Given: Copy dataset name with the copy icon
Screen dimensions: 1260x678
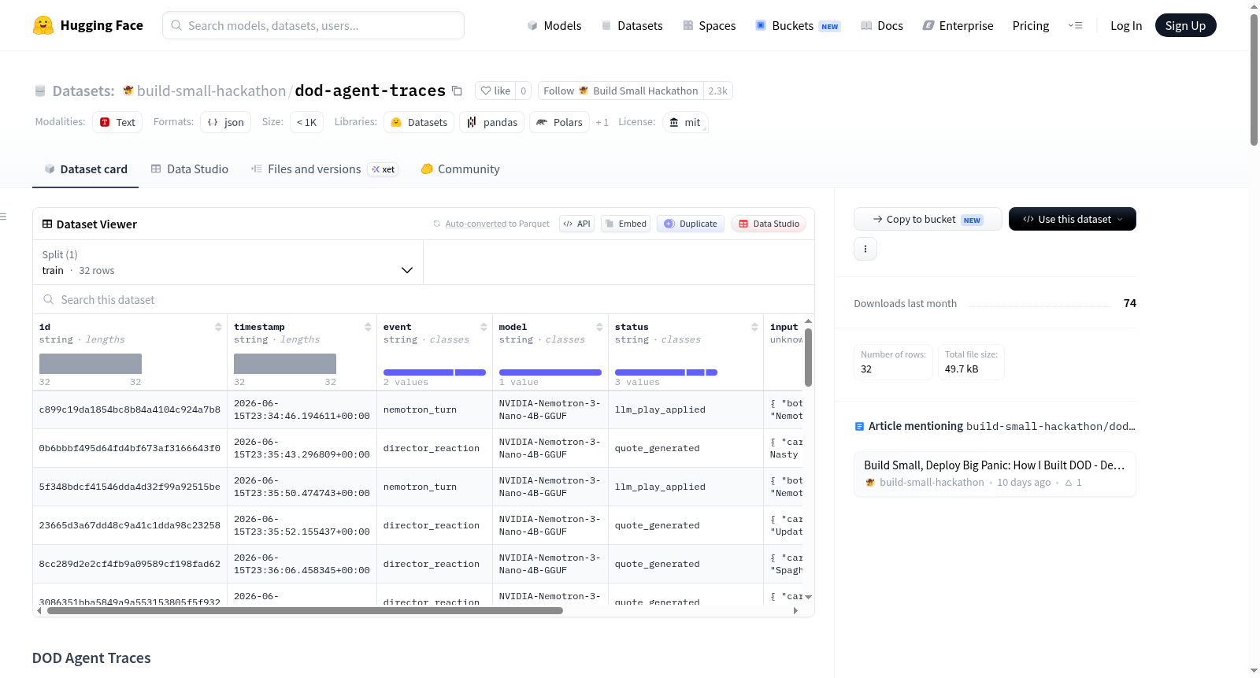Looking at the screenshot, I should [457, 91].
